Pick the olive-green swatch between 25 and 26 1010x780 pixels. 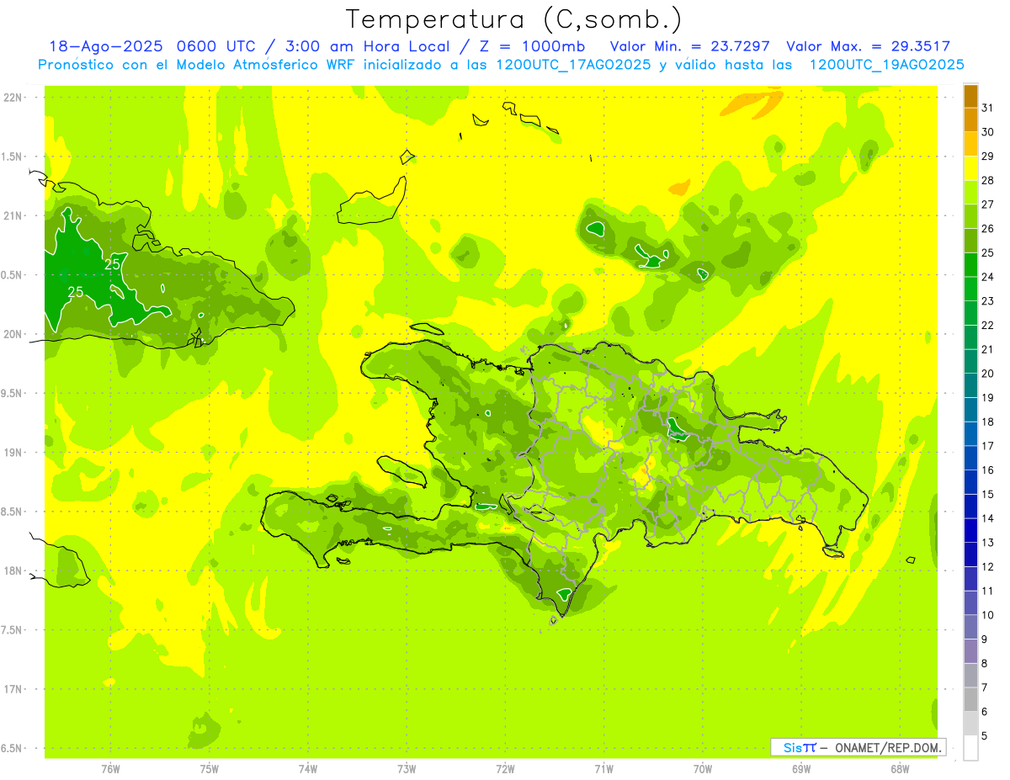coord(970,241)
